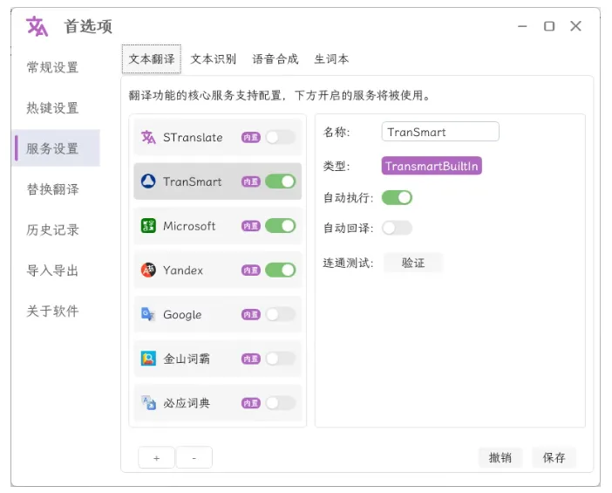Click the 验证 connectivity test button
Screen dimensions: 612x493
[x=413, y=263]
